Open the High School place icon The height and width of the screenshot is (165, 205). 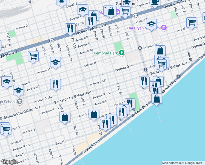click(20, 102)
